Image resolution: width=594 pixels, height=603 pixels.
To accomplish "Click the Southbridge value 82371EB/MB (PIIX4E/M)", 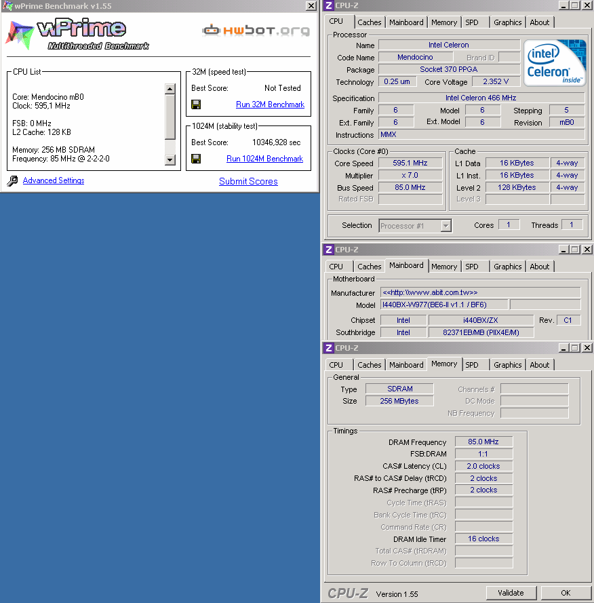I will pyautogui.click(x=481, y=332).
